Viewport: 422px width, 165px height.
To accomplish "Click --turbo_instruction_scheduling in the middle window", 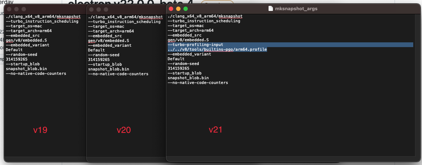I will pos(124,22).
